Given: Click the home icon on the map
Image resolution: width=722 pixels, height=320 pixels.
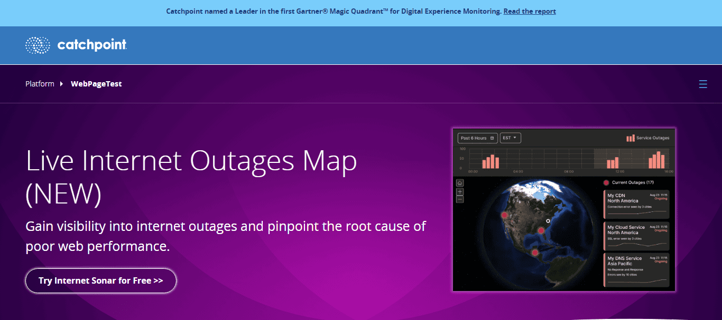Looking at the screenshot, I should [460, 183].
